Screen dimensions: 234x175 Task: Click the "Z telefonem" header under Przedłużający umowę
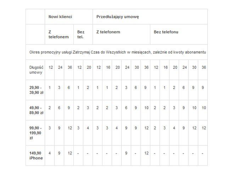122,34
